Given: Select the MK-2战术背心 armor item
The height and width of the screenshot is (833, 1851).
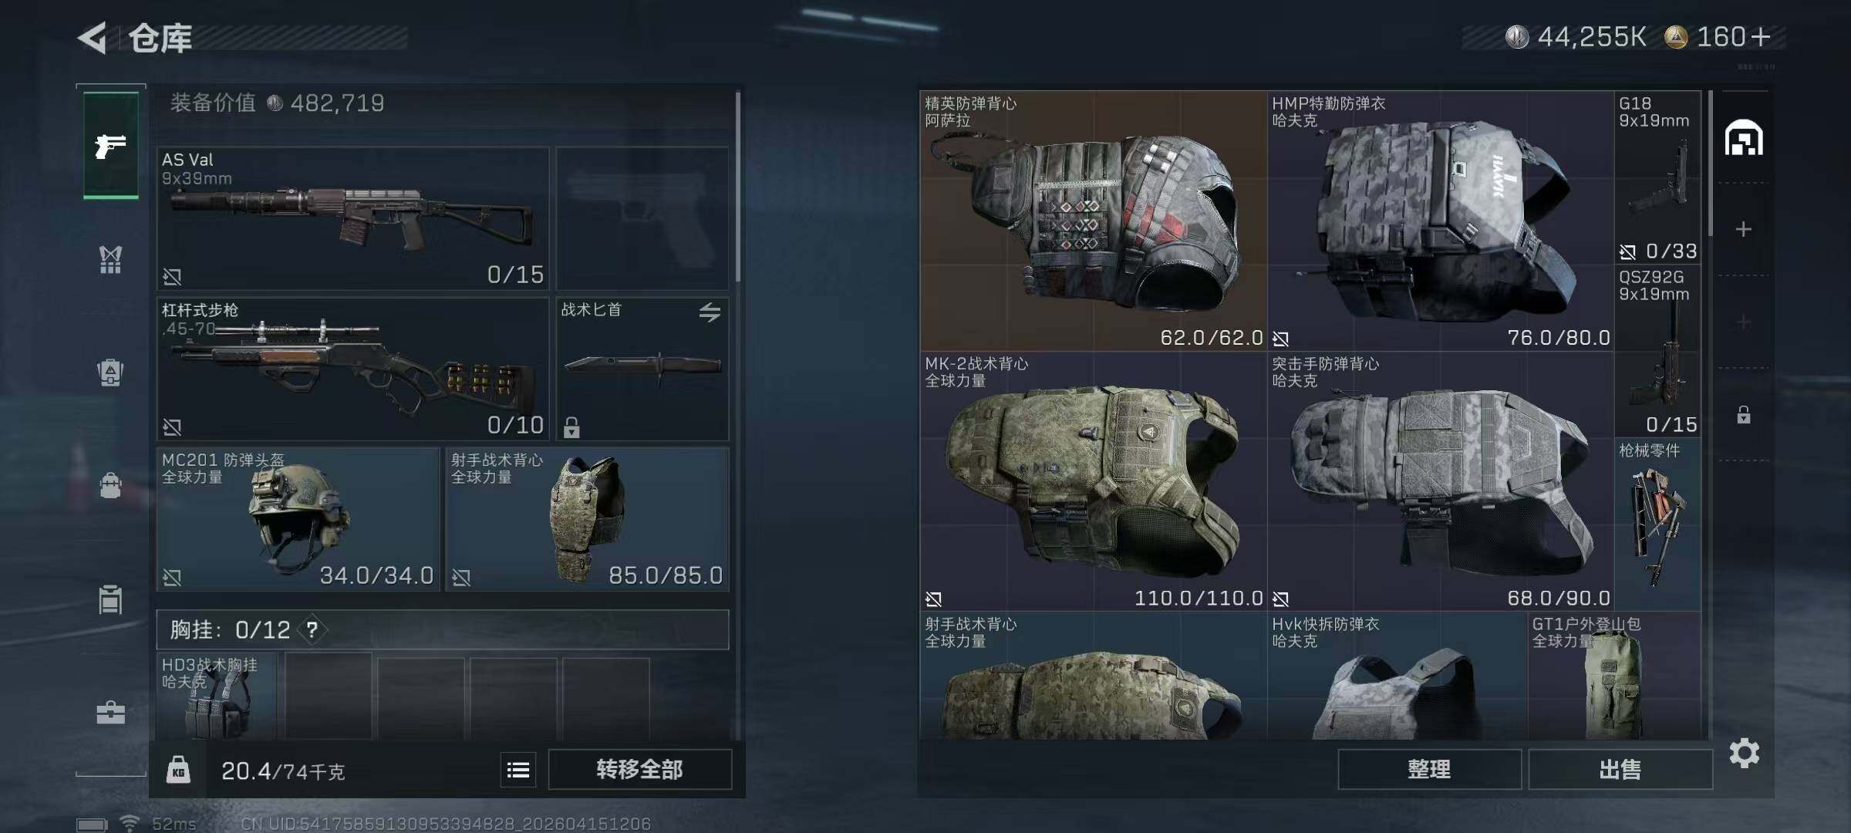Looking at the screenshot, I should pyautogui.click(x=1093, y=481).
